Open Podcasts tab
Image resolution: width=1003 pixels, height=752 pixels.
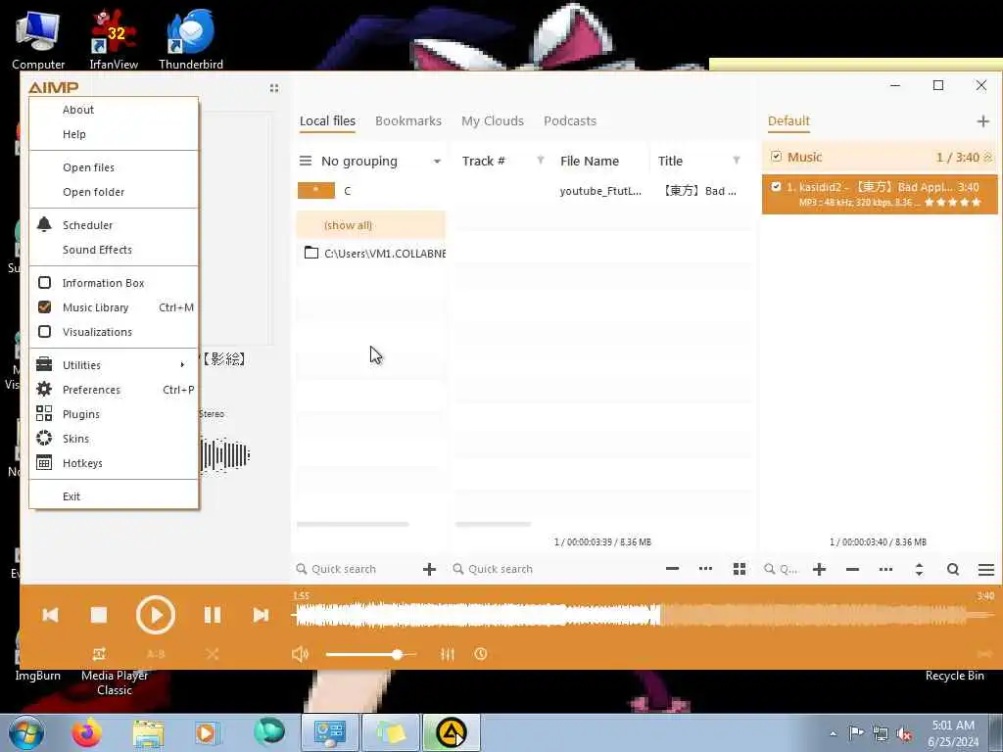click(570, 120)
